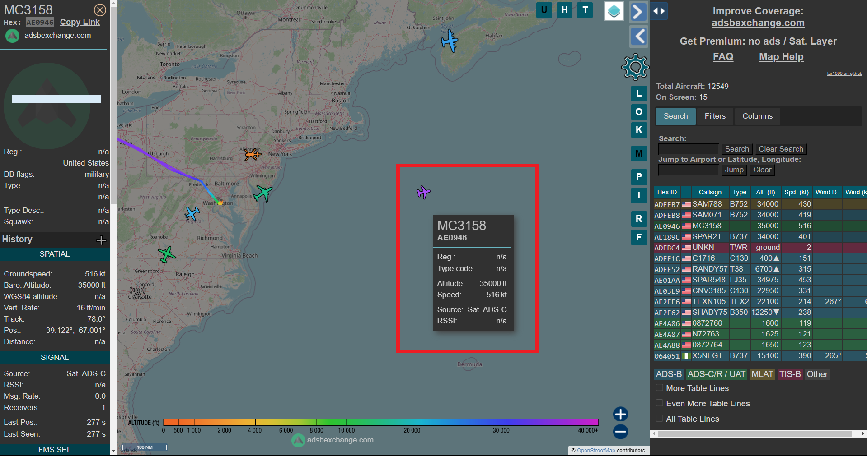
Task: Click the Clear button beside Jump
Action: (762, 170)
